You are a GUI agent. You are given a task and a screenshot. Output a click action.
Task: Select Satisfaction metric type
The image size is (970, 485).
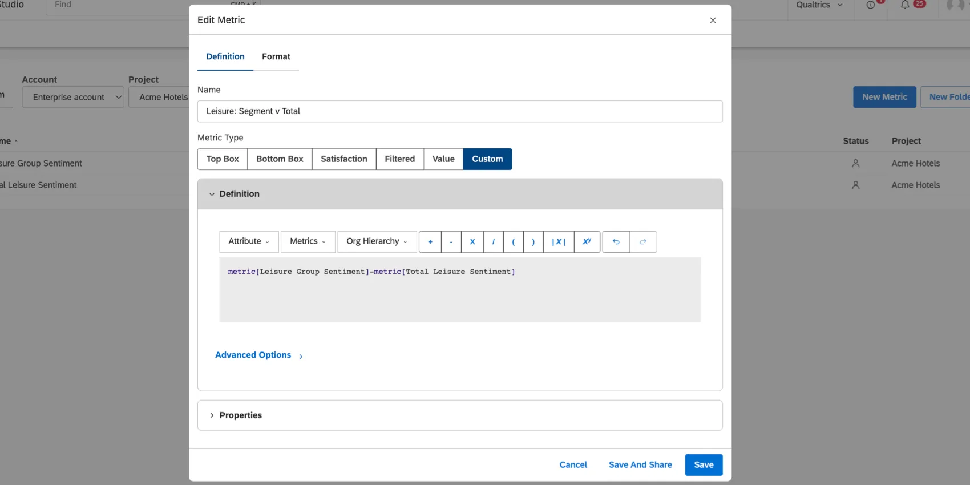coord(343,159)
